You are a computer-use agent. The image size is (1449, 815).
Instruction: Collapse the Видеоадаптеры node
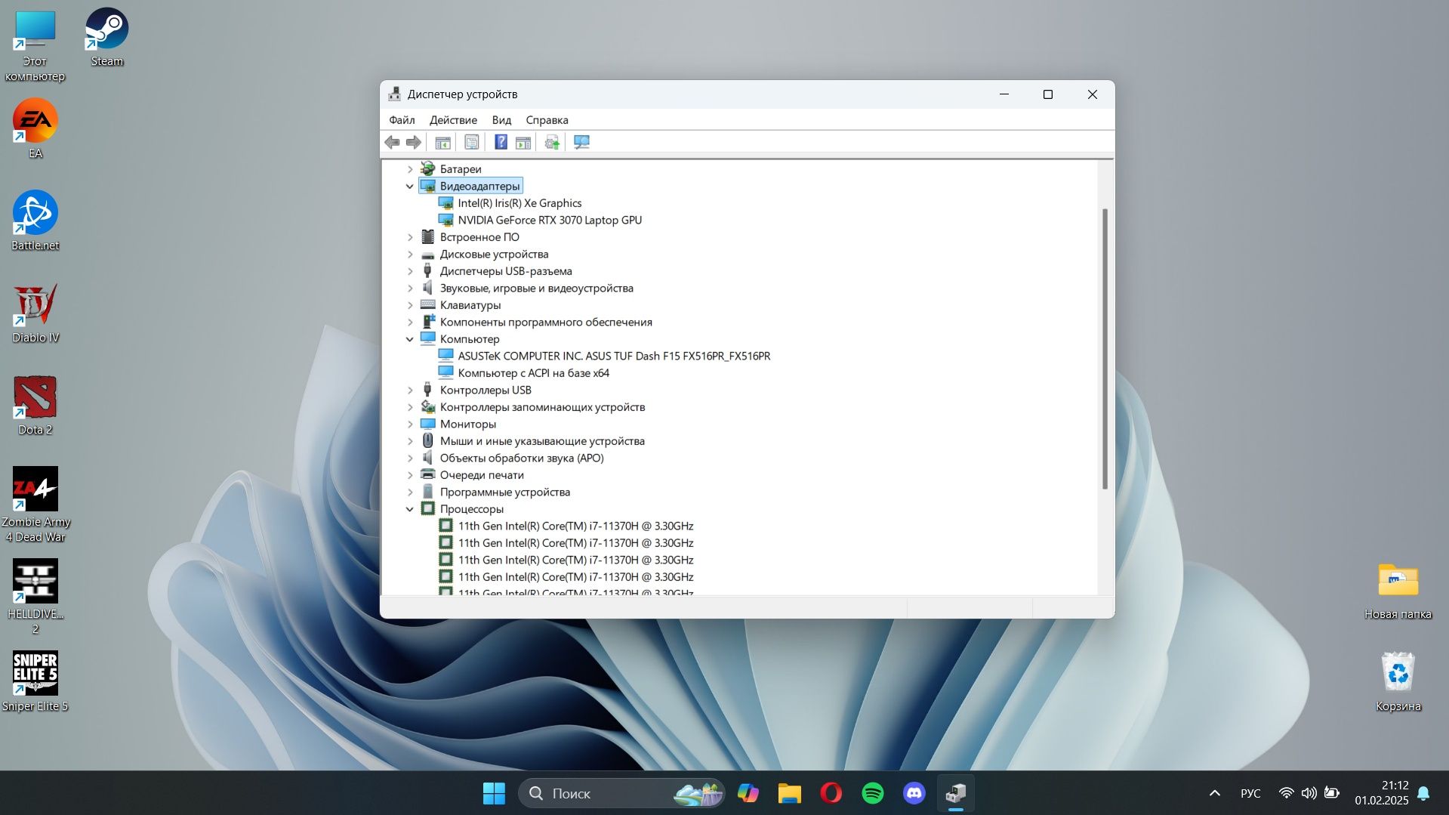point(410,186)
